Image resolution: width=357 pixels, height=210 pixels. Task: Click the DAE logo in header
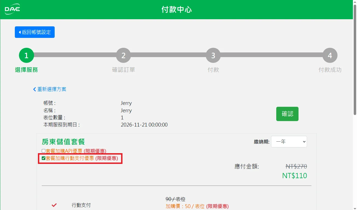pos(12,10)
